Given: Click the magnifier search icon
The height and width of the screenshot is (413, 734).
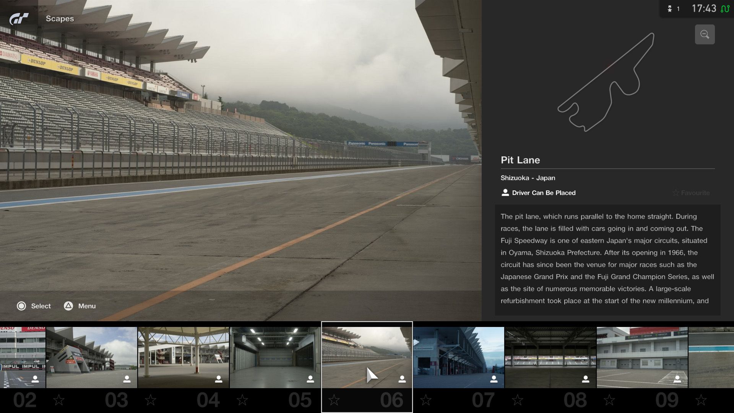Looking at the screenshot, I should point(705,34).
